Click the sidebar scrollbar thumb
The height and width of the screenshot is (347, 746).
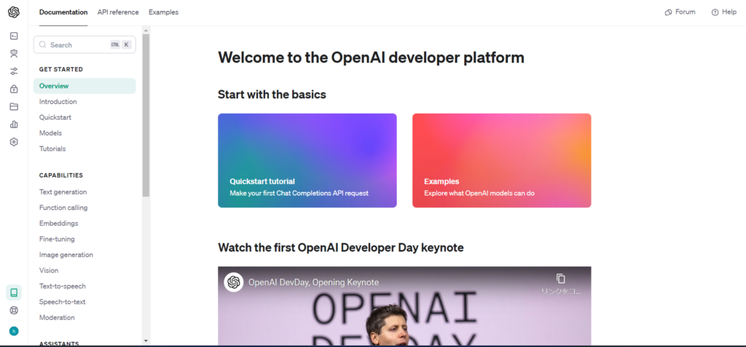[146, 116]
